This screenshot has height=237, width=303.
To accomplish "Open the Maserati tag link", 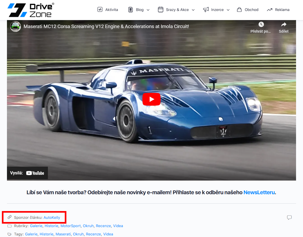I will pyautogui.click(x=63, y=234).
